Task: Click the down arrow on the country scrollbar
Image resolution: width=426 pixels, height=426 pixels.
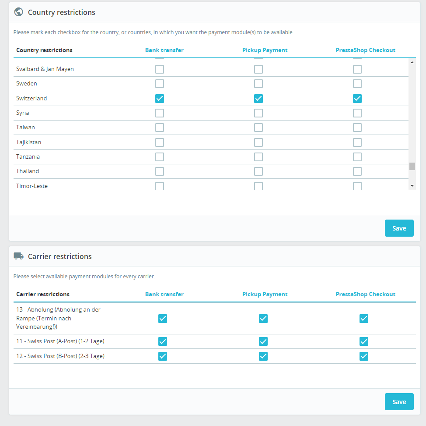Action: pos(412,185)
